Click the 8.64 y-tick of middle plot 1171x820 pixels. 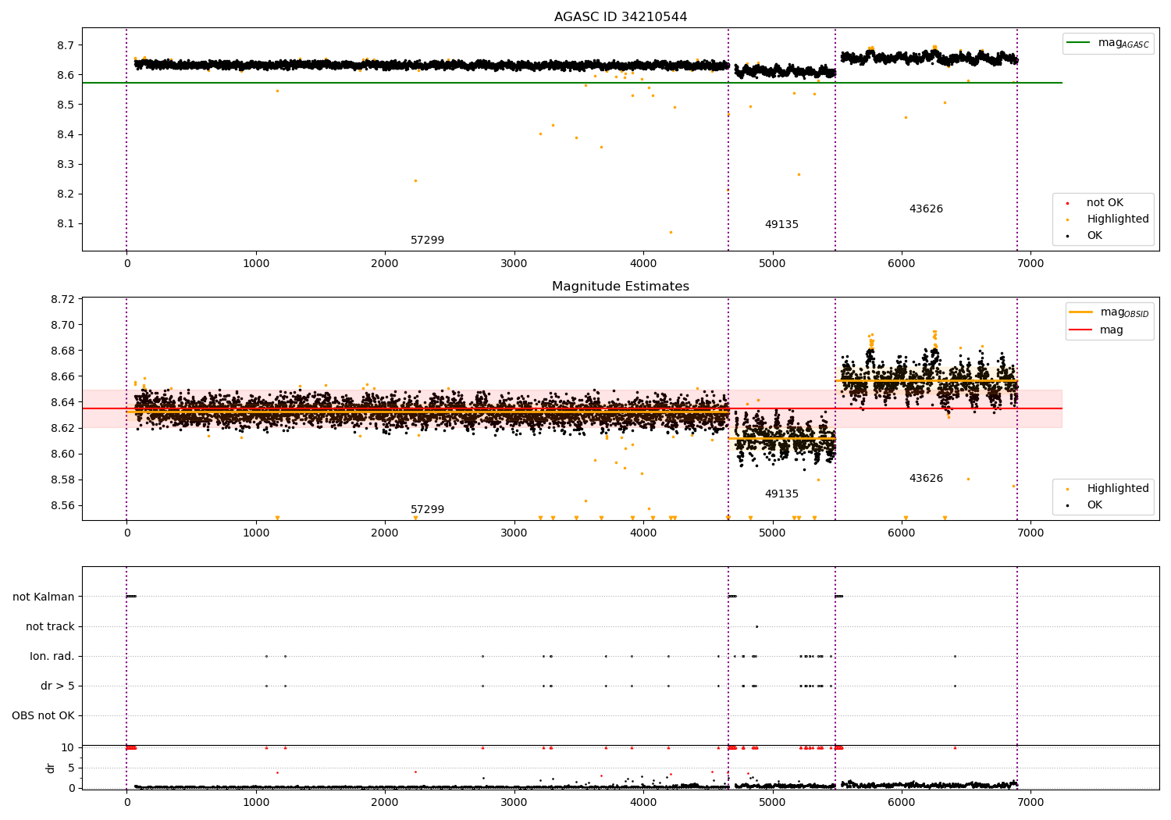[62, 403]
